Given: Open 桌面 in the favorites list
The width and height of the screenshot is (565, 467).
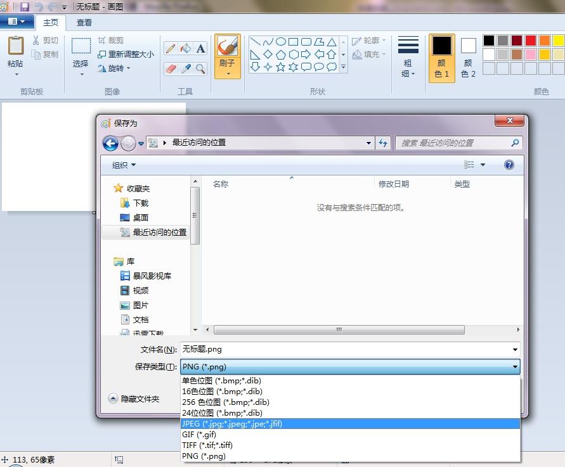Looking at the screenshot, I should click(141, 217).
